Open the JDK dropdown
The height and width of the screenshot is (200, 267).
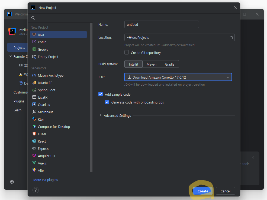178,77
